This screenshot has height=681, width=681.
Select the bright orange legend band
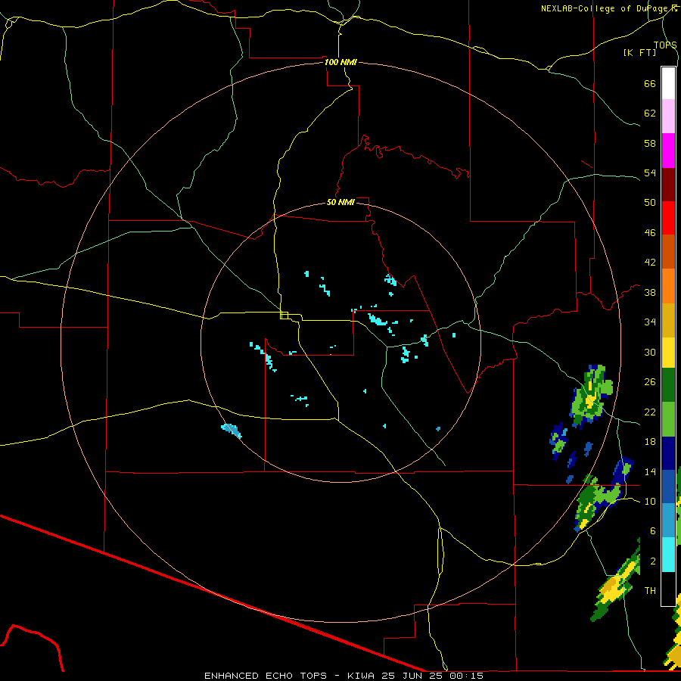coord(668,286)
